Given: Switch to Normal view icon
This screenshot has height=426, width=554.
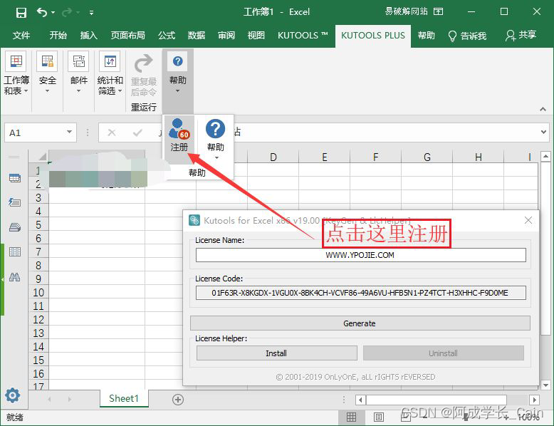Looking at the screenshot, I should [x=351, y=417].
